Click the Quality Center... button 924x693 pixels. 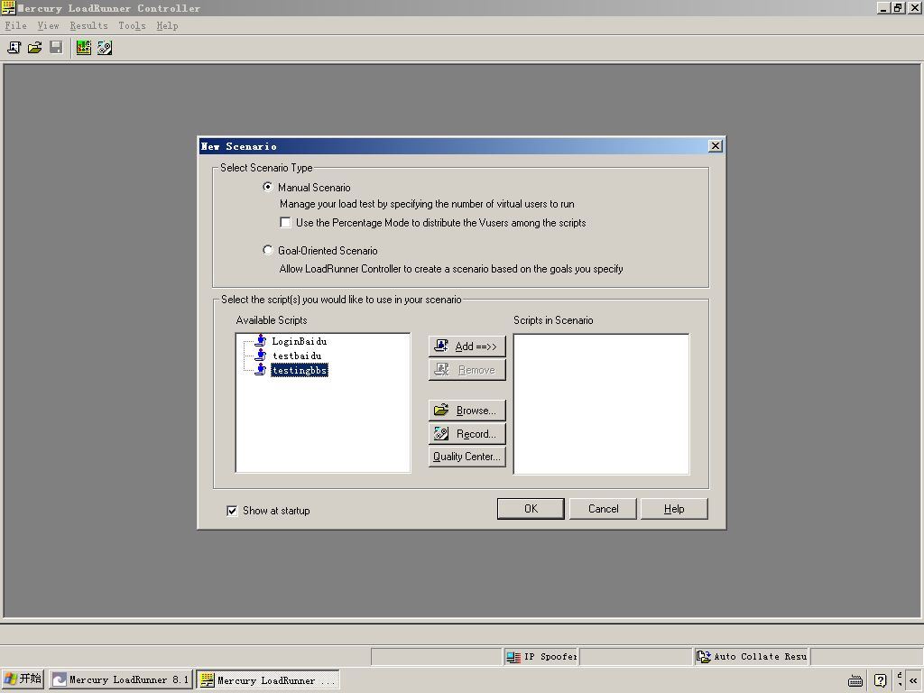467,456
